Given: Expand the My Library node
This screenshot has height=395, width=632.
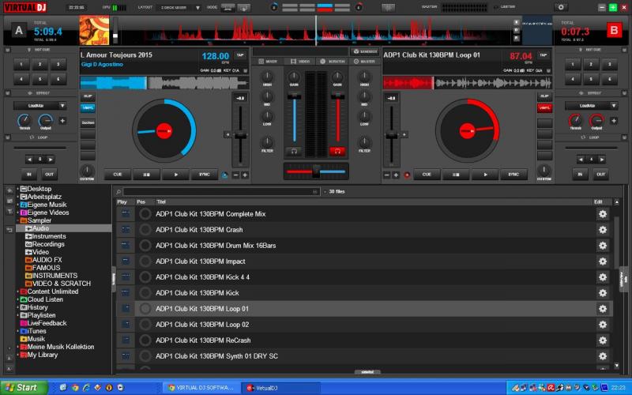Looking at the screenshot, I should 17,355.
